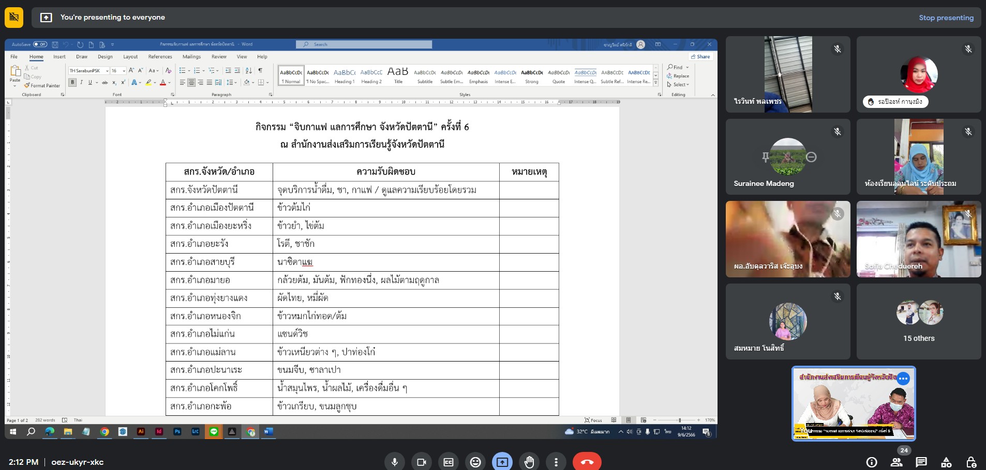Show the participants list icon
Screen dimensions: 986x470
pyautogui.click(x=897, y=462)
